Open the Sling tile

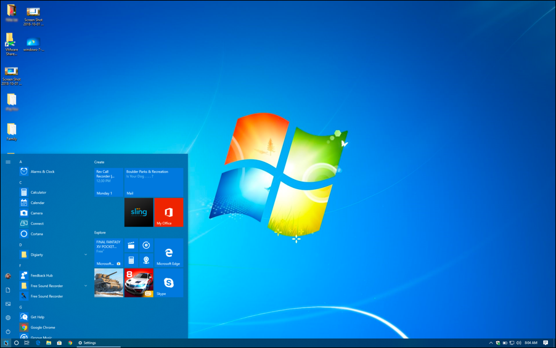pyautogui.click(x=139, y=212)
